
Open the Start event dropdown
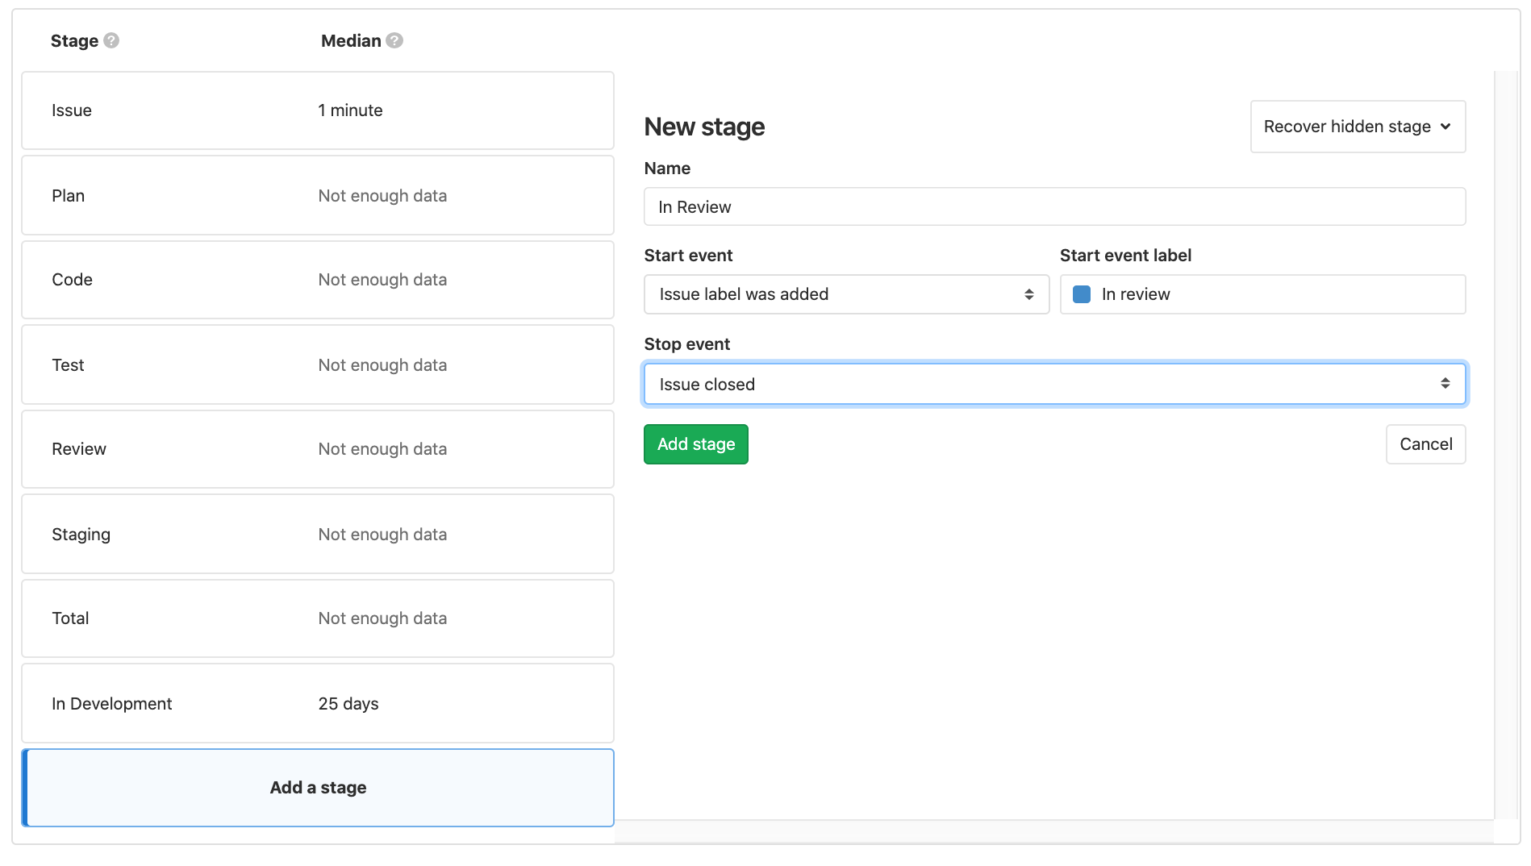[846, 294]
